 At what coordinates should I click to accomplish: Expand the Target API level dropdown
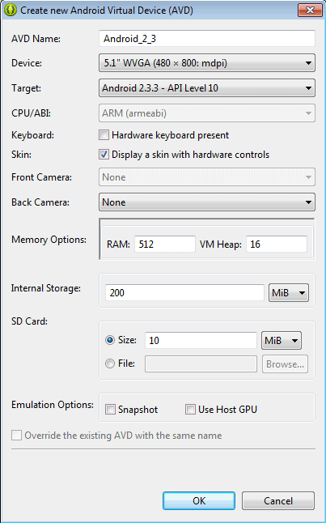(x=207, y=88)
